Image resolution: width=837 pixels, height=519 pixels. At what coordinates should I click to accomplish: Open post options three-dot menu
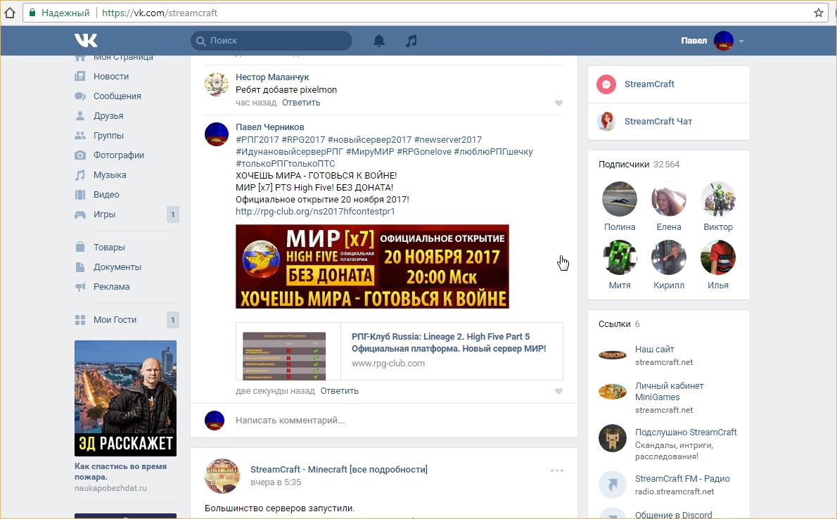pos(557,470)
